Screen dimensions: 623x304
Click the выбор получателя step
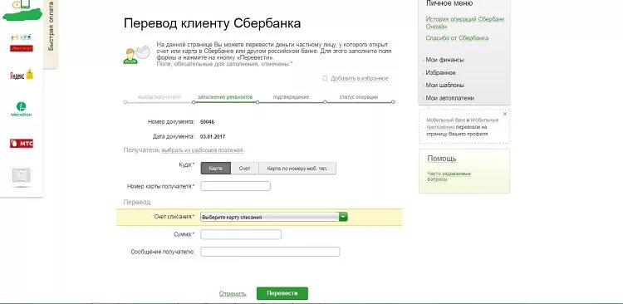click(x=159, y=97)
